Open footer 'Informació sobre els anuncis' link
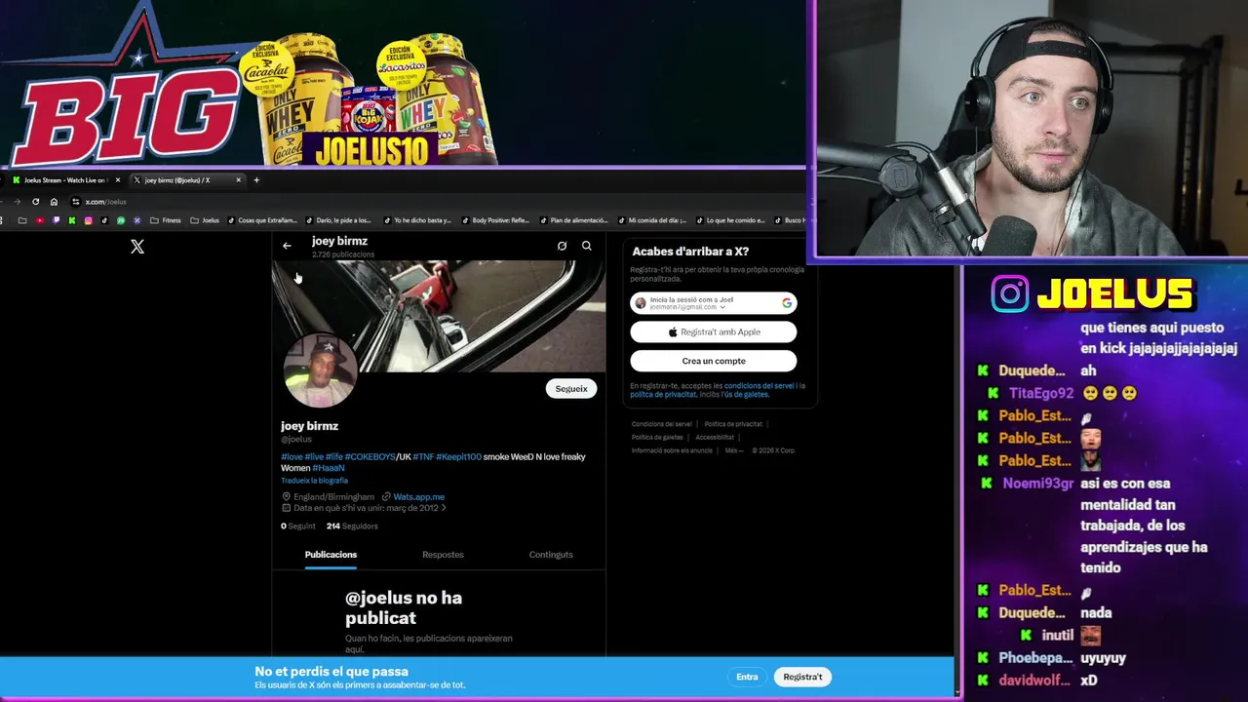 [672, 450]
